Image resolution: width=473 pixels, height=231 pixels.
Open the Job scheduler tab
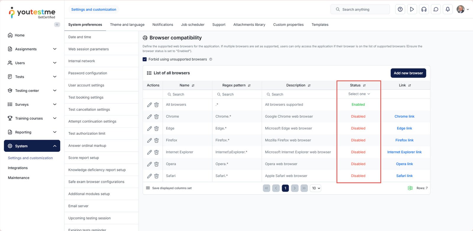[192, 25]
